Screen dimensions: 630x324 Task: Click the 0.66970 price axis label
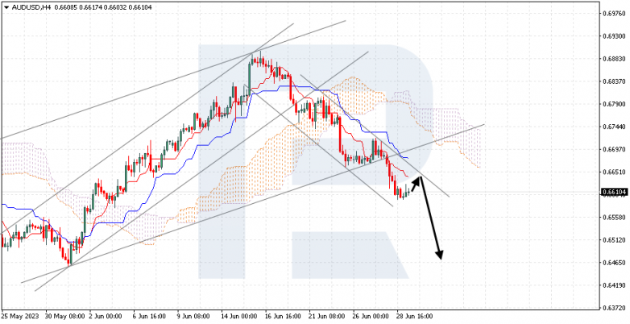coord(614,150)
